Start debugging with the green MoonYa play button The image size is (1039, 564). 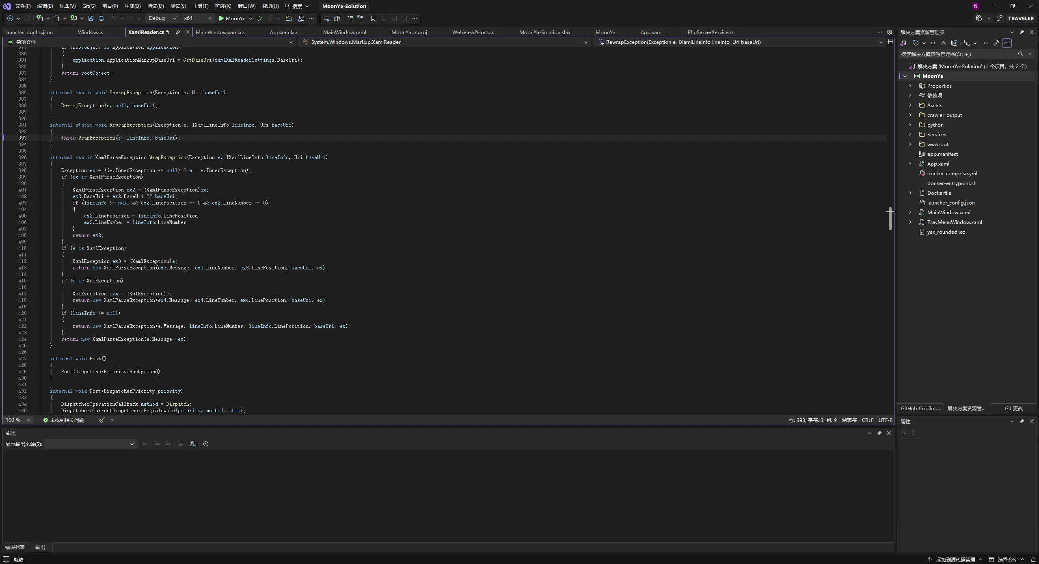point(232,18)
